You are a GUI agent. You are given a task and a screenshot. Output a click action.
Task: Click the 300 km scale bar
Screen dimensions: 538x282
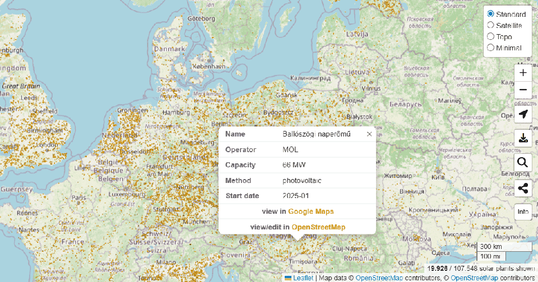504,246
